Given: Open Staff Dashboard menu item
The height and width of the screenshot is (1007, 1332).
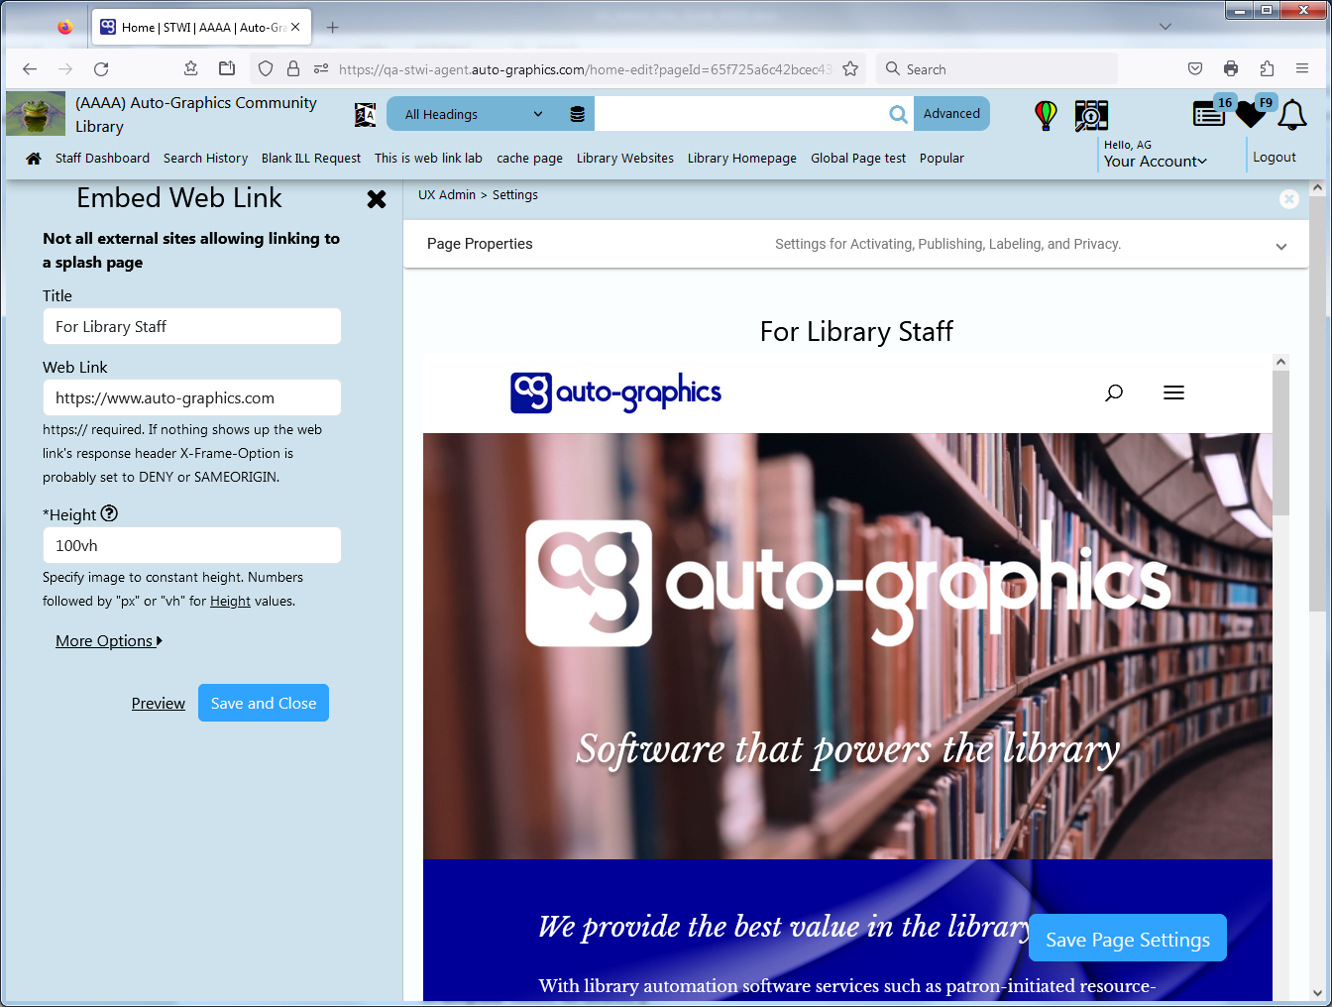Looking at the screenshot, I should pos(102,159).
